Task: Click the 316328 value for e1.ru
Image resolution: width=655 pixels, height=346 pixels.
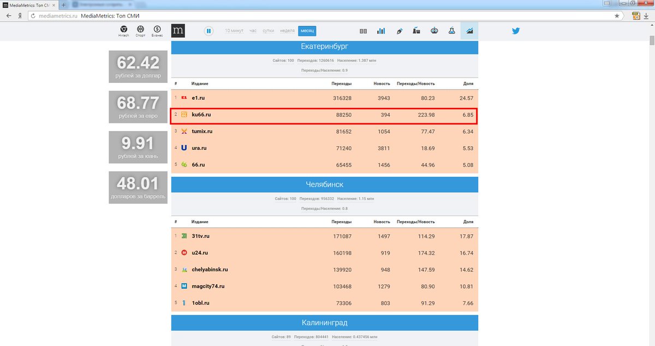Action: 342,98
